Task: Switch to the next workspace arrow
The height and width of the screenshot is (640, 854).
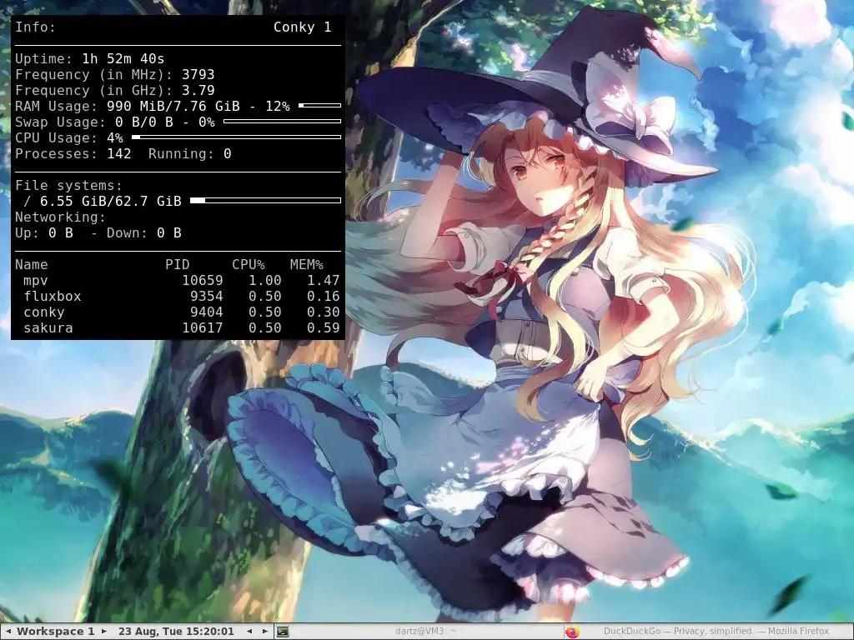Action: coord(104,632)
